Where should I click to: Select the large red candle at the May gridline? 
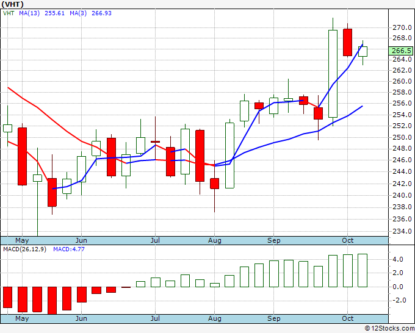coord(22,156)
